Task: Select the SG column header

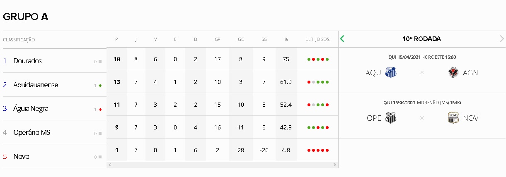Action: (264, 40)
